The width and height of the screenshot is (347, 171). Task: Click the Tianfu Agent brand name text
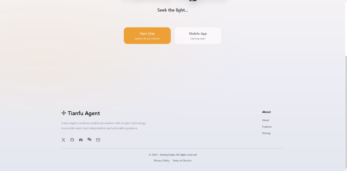84,113
